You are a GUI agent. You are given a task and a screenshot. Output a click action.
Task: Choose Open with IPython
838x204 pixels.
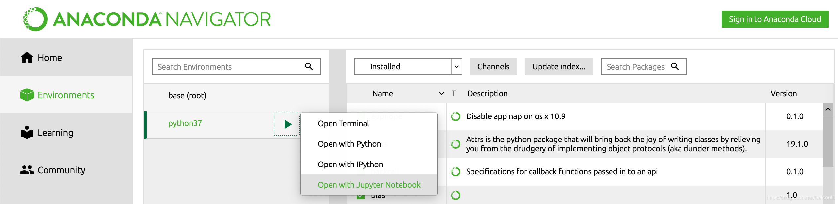point(369,165)
